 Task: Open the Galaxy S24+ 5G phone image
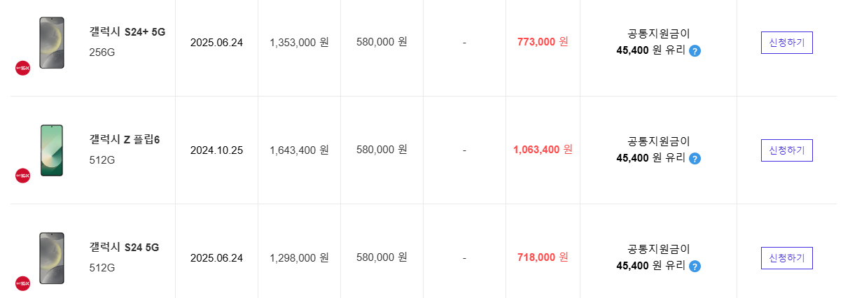tap(52, 43)
